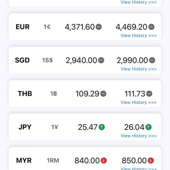Click the grey indicator next to 2,990.00
The height and width of the screenshot is (170, 170).
click(152, 60)
